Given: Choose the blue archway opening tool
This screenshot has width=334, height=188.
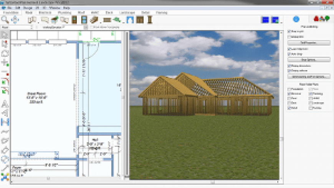Looking at the screenshot, I should [x=130, y=20].
